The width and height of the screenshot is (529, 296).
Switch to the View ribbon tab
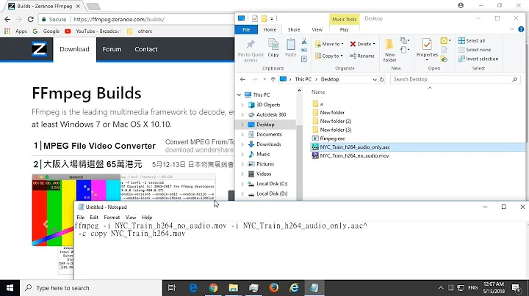pyautogui.click(x=317, y=29)
